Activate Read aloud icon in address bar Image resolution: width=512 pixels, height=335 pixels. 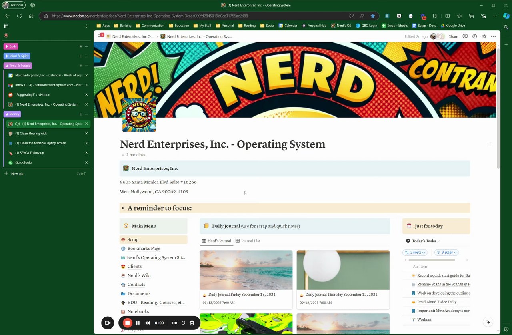coord(362,16)
